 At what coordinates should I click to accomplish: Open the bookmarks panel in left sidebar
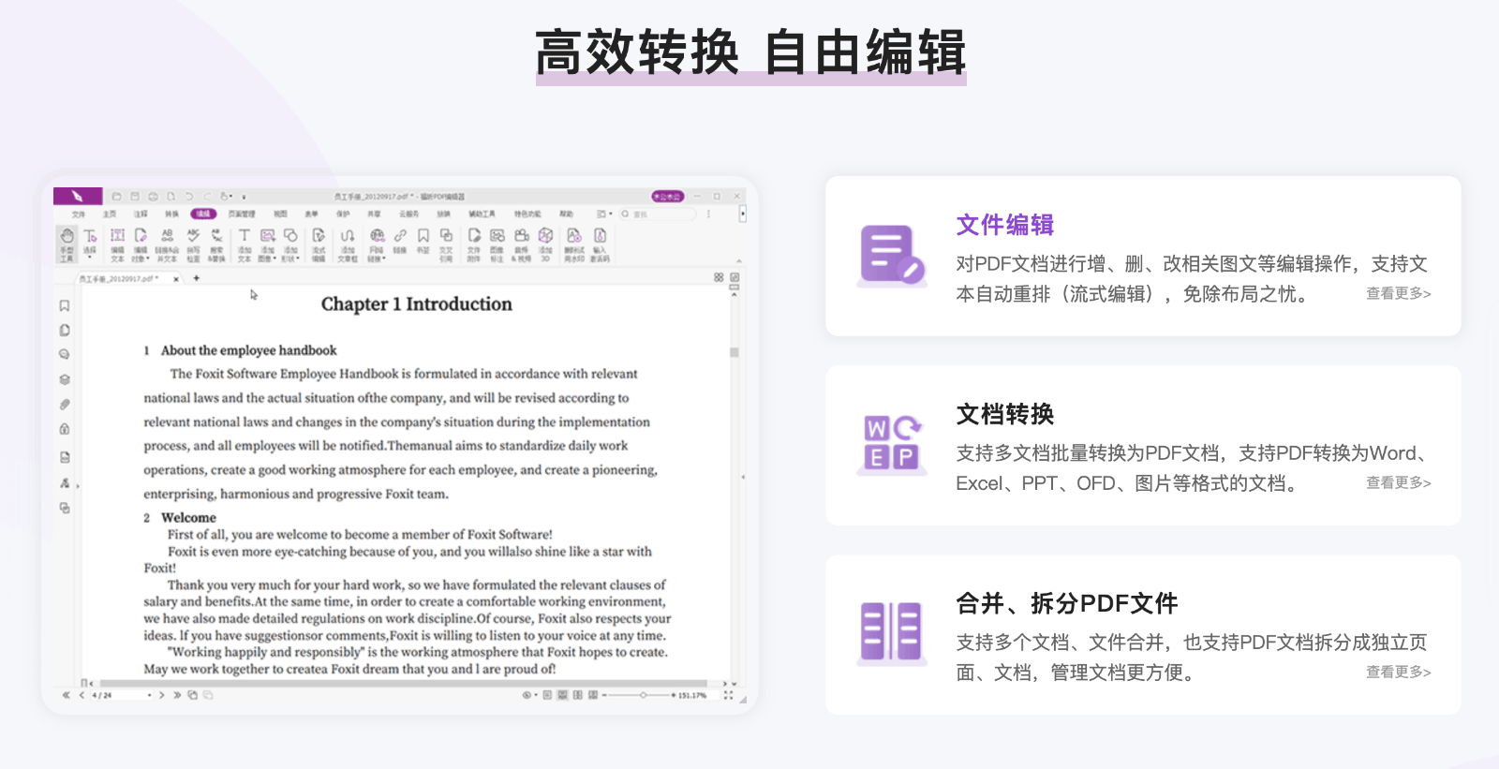pyautogui.click(x=65, y=305)
